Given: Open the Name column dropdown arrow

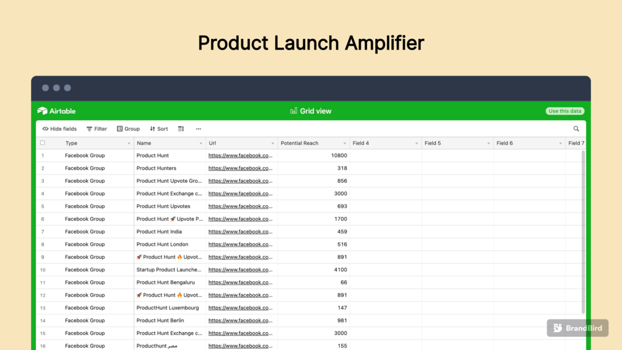Looking at the screenshot, I should pos(201,143).
